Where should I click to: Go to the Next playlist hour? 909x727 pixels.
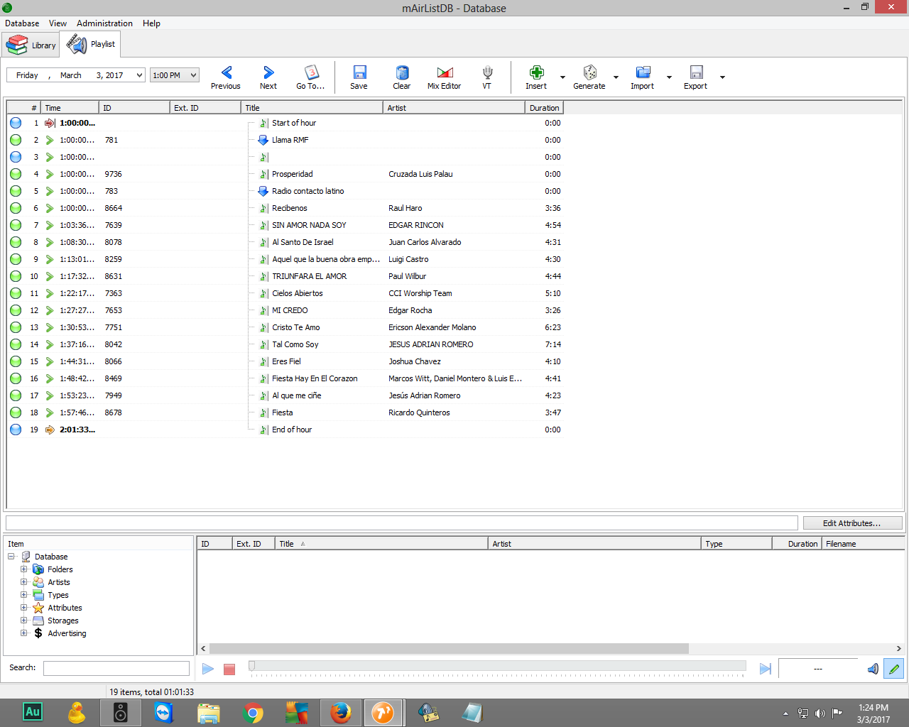(268, 77)
